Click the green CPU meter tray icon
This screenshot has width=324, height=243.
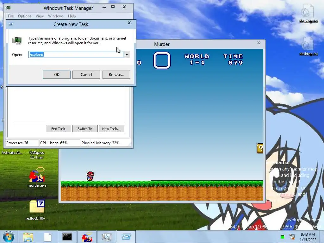pyautogui.click(x=282, y=237)
